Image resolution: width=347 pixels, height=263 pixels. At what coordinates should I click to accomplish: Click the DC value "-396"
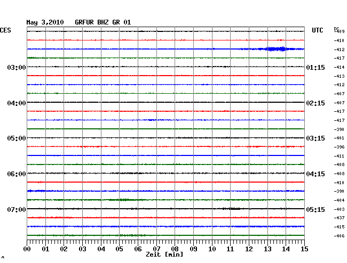click(339, 147)
